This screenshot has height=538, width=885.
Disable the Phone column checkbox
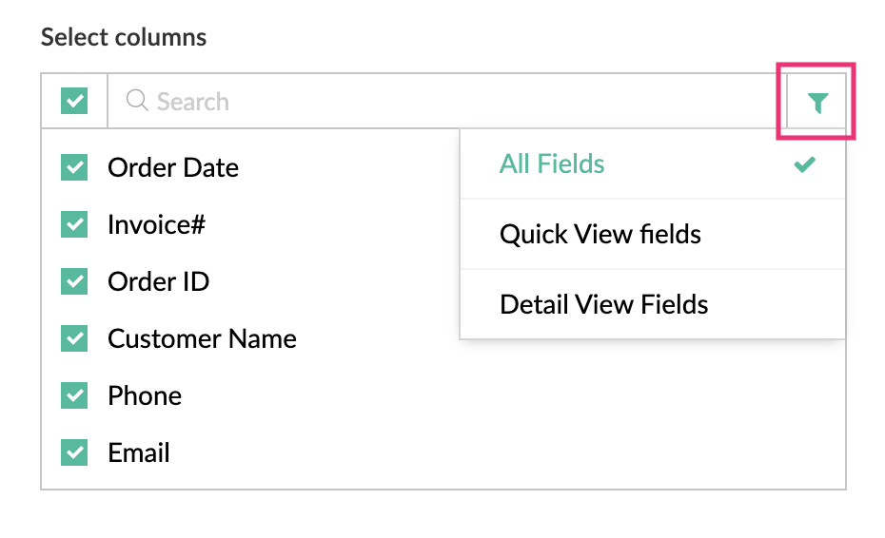pyautogui.click(x=74, y=396)
